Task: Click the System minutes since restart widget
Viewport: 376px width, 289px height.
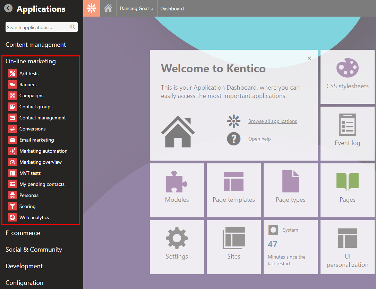Action: point(291,247)
